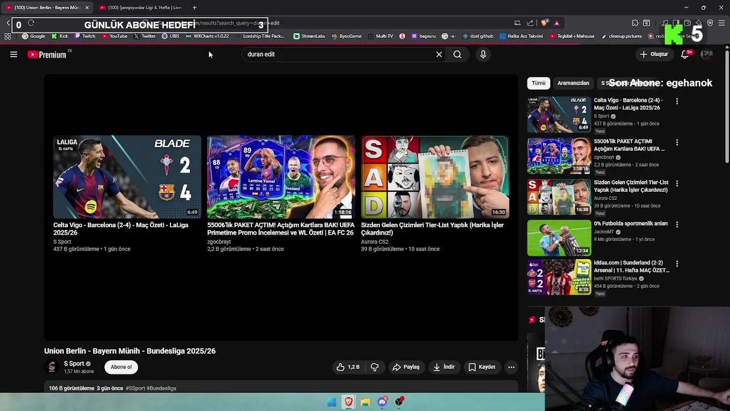
Task: Open the Windows Start menu
Action: [x=331, y=402]
